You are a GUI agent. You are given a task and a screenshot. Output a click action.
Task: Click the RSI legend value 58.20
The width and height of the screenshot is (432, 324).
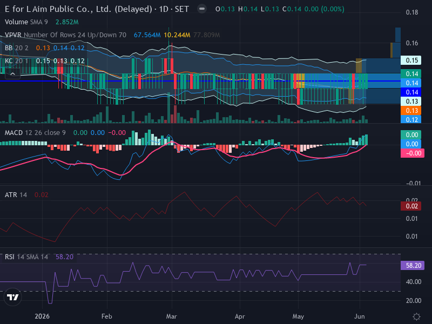coord(64,257)
